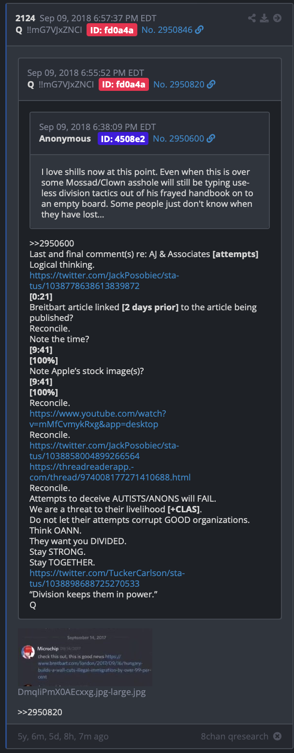Select the red ID: fd0a4a badge at top
The height and width of the screenshot is (753, 294).
112,30
